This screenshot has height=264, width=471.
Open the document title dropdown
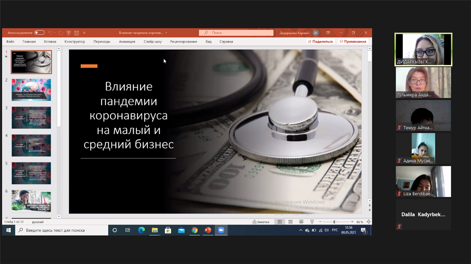click(166, 33)
